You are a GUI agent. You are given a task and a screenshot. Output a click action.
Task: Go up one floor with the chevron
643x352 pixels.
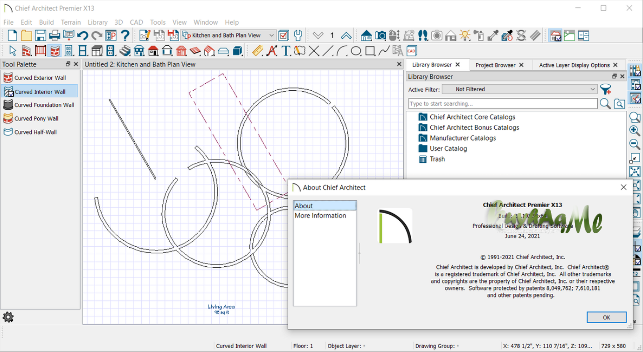click(346, 35)
